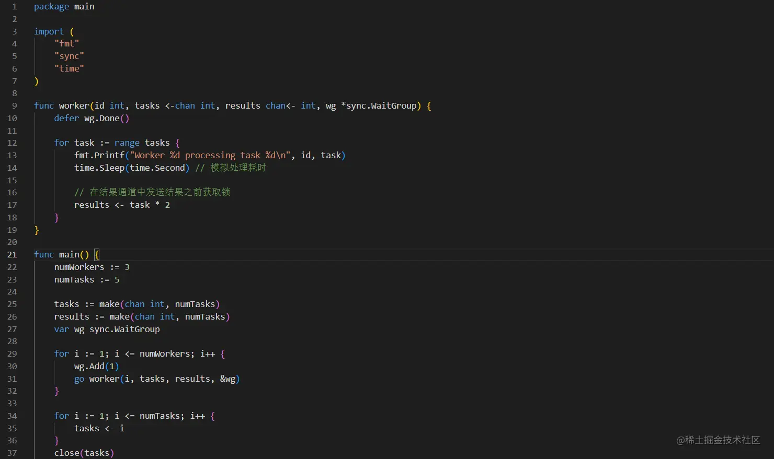The width and height of the screenshot is (774, 459).
Task: Click the "time" import string
Action: pyautogui.click(x=69, y=69)
